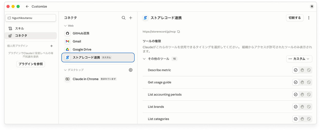Block the List categories tool
Screen dimensions: 321x131
coord(309,119)
